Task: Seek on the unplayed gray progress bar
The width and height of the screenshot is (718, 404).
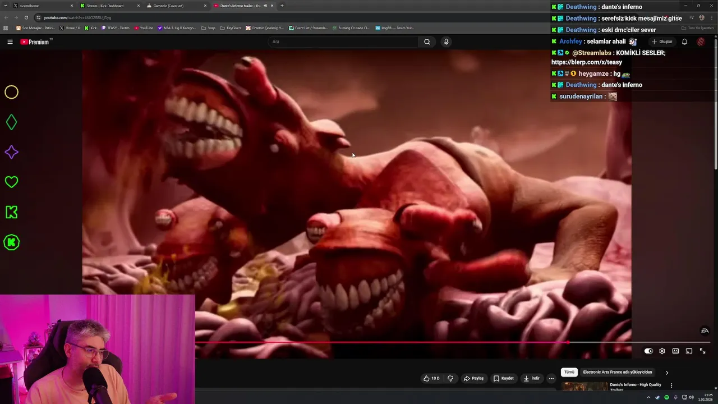Action: (x=640, y=342)
